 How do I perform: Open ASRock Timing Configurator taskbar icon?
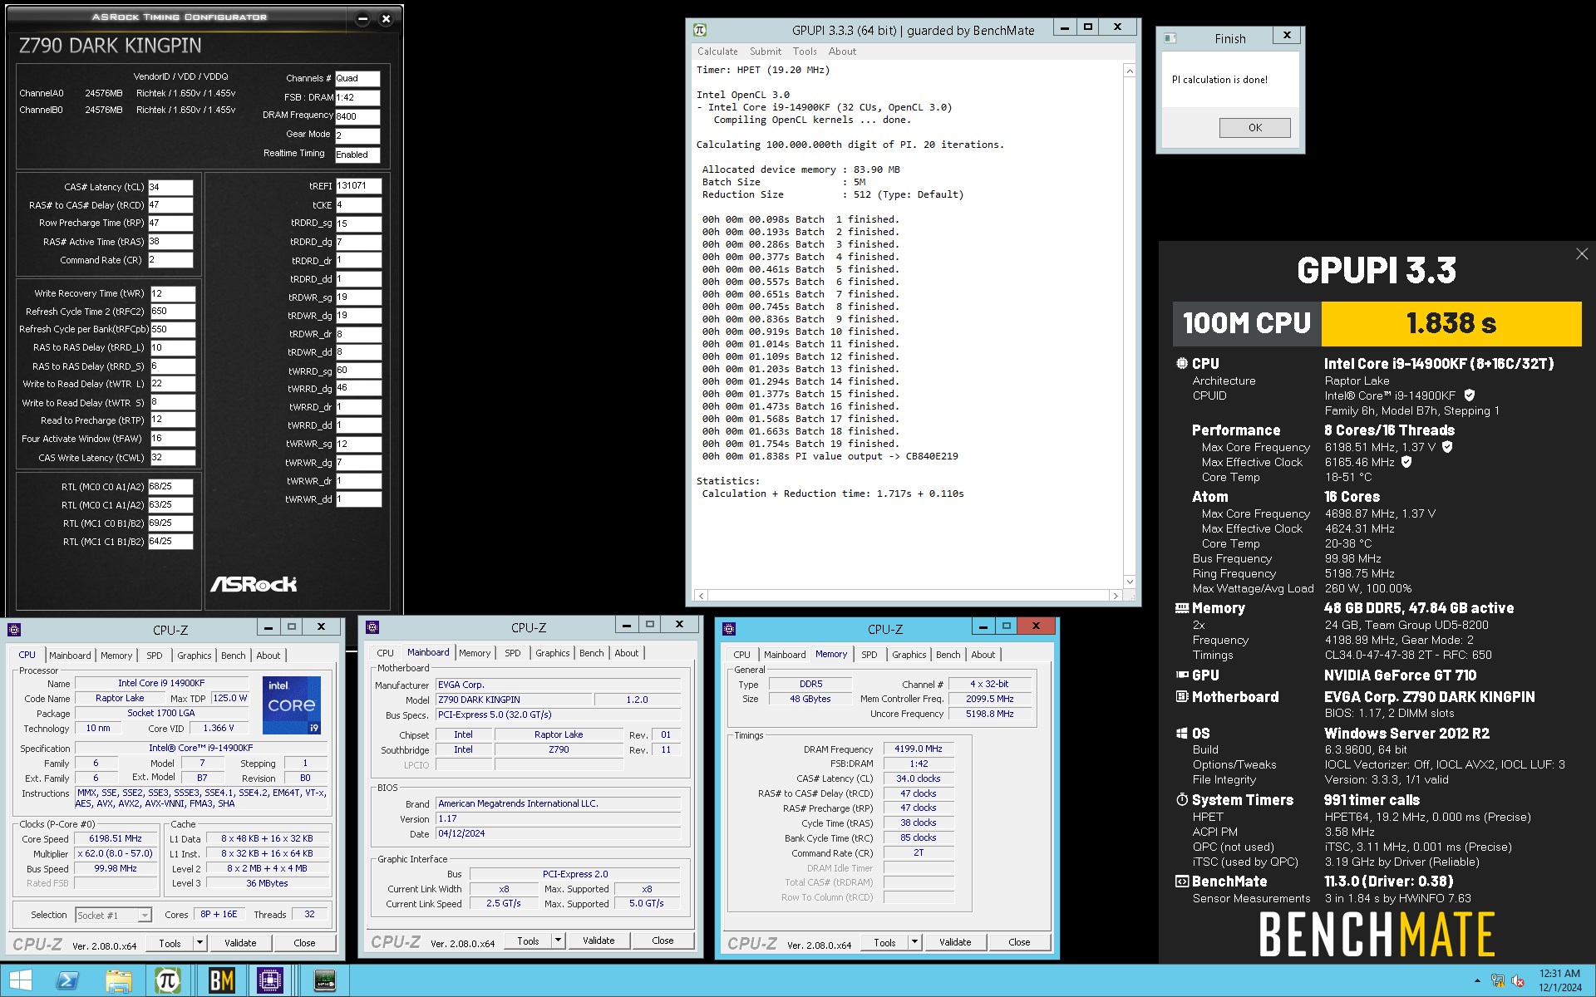324,980
